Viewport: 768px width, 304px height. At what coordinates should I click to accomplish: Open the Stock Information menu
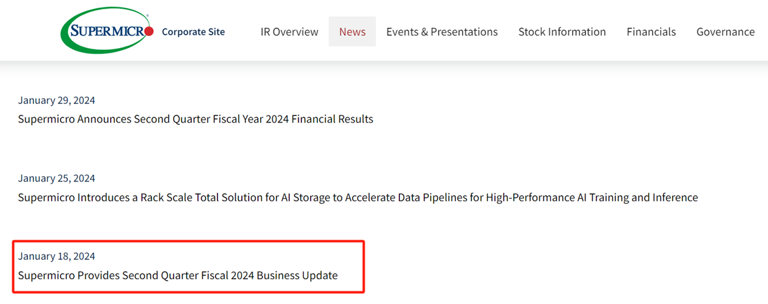click(x=562, y=32)
